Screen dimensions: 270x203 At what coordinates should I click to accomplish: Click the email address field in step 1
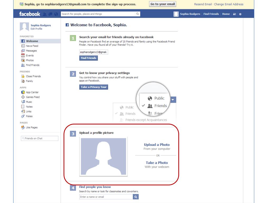[94, 52]
